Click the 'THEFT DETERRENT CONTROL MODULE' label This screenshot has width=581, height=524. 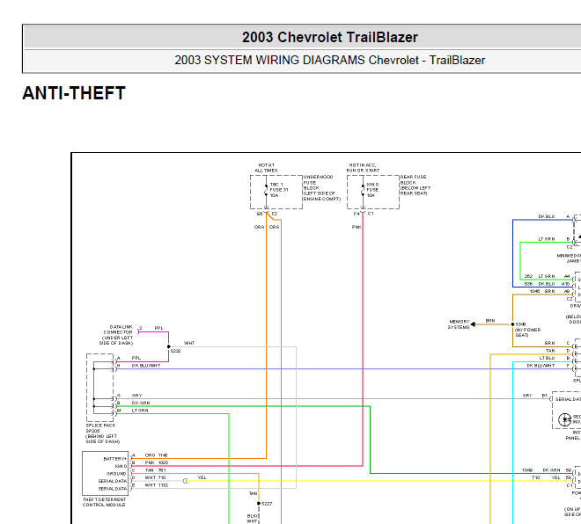104,502
